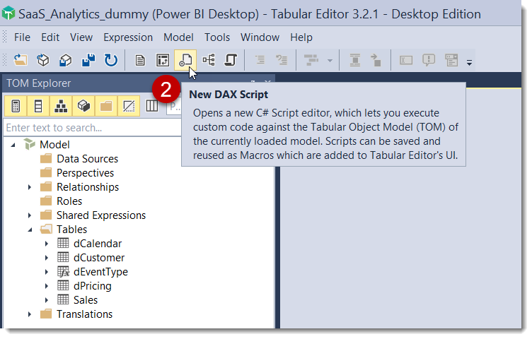Click the grayed-out exclamation bubble icon
Viewport: 532px width, 339px height.
(x=429, y=60)
